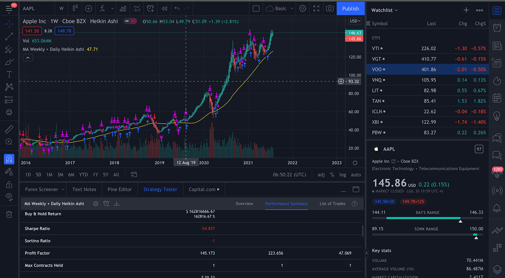Click the trash icon to remove drawings
This screenshot has width=505, height=278.
coord(9,215)
